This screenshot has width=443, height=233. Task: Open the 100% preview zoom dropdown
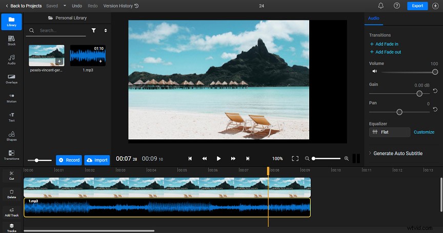tap(277, 159)
